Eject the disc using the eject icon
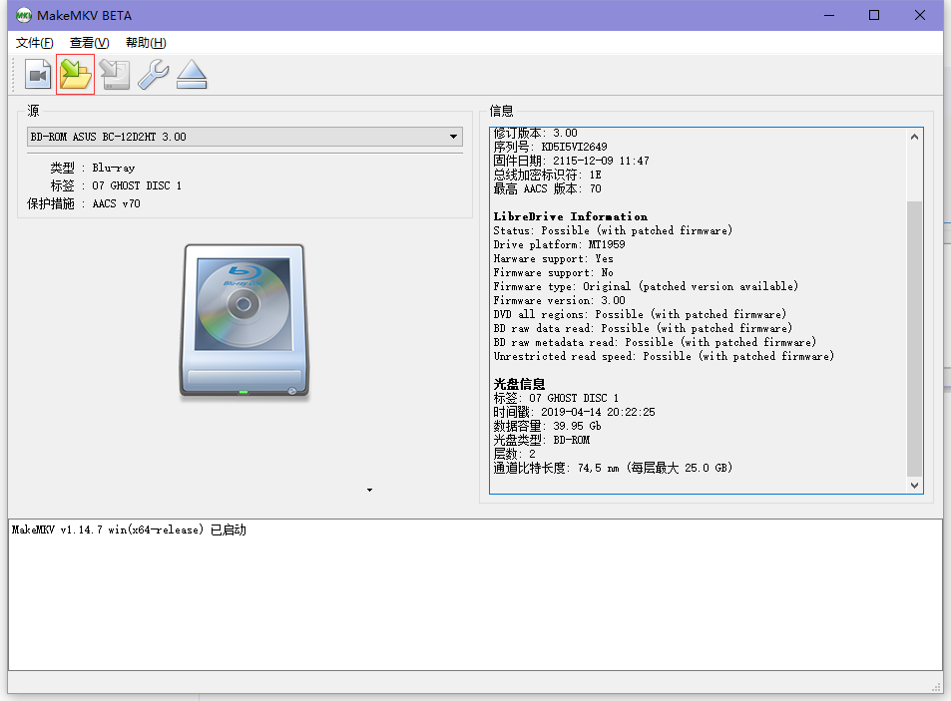Screen dimensions: 951x701 (192, 75)
